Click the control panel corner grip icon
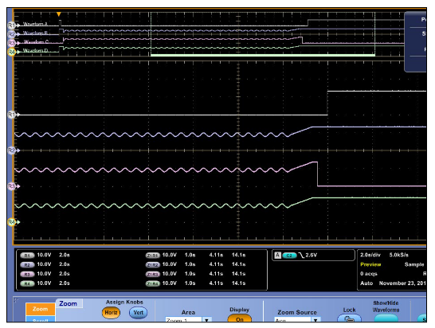This screenshot has width=435, height=328. pos(16,299)
